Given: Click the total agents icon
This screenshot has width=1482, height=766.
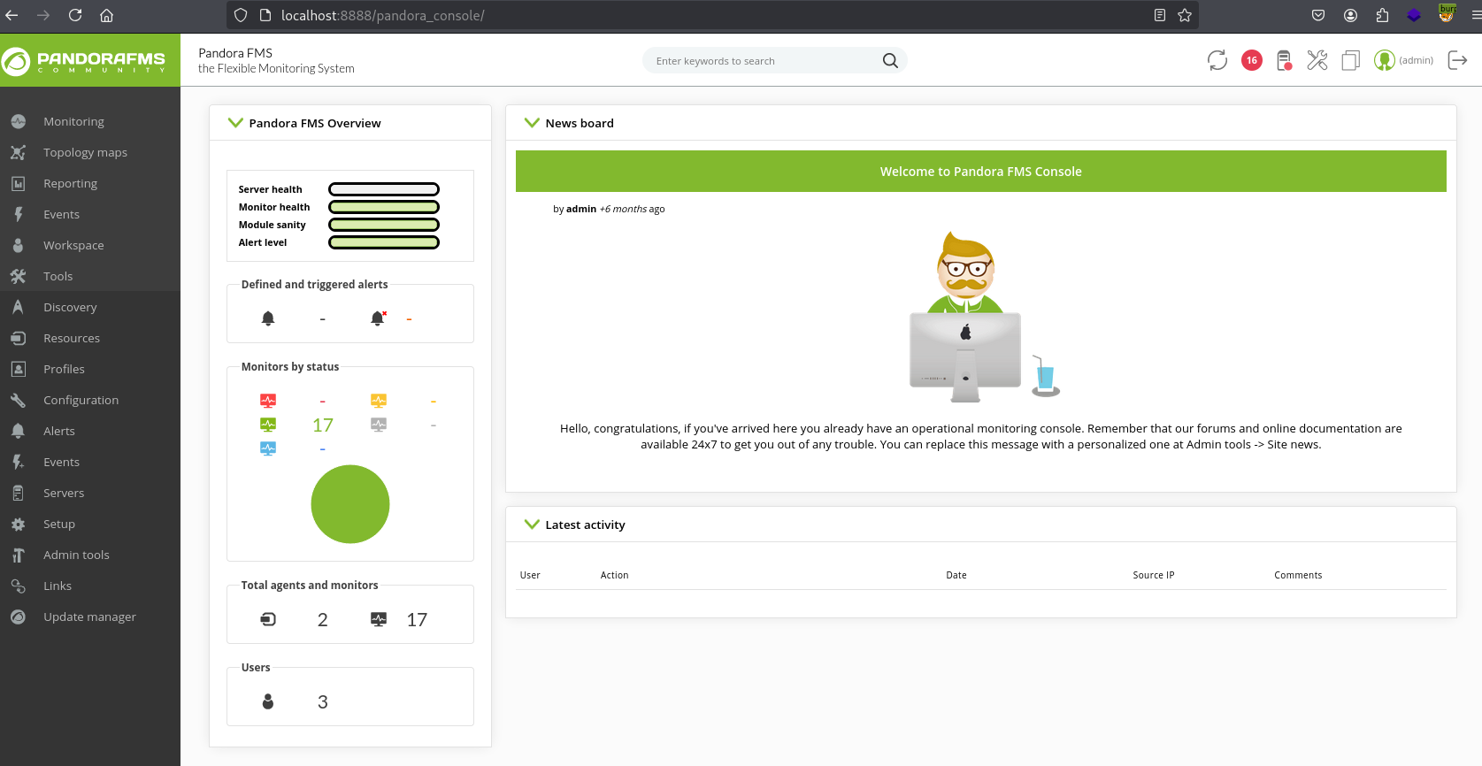Looking at the screenshot, I should (x=268, y=619).
